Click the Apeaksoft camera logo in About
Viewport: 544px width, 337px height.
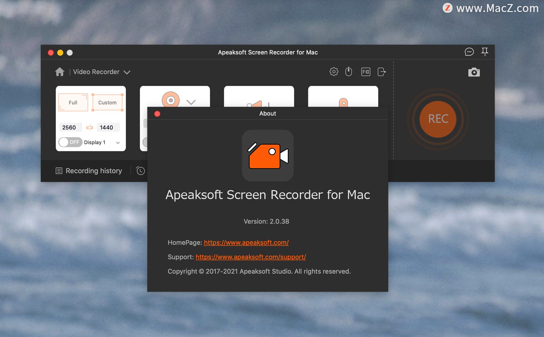pos(268,156)
